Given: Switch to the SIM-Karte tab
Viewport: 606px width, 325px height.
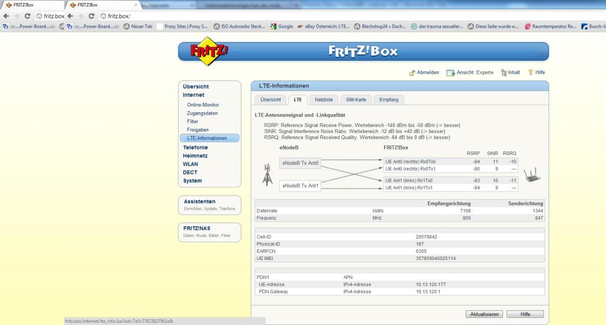Looking at the screenshot, I should 356,100.
